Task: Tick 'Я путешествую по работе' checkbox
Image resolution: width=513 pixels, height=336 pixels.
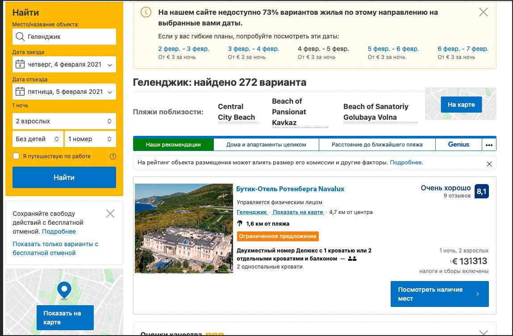Action: click(16, 156)
